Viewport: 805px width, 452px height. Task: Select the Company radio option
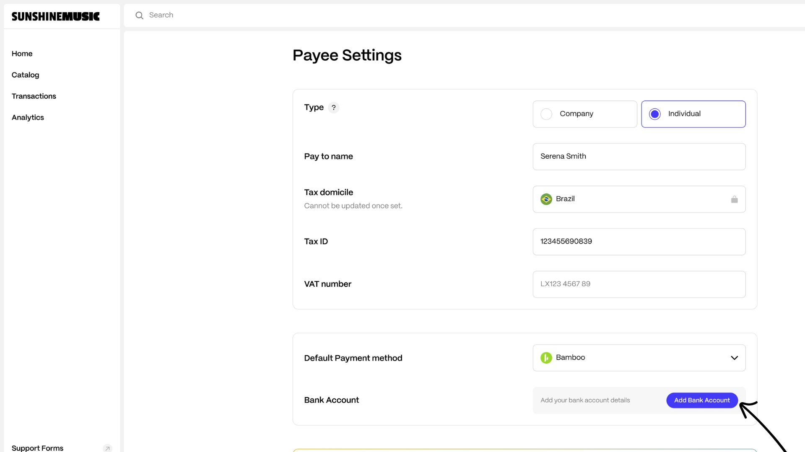[x=546, y=114]
